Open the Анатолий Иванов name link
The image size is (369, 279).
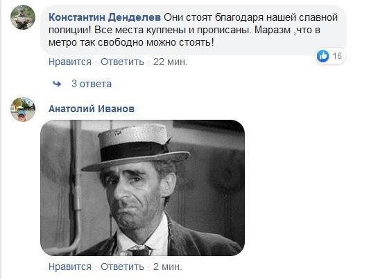click(x=92, y=109)
